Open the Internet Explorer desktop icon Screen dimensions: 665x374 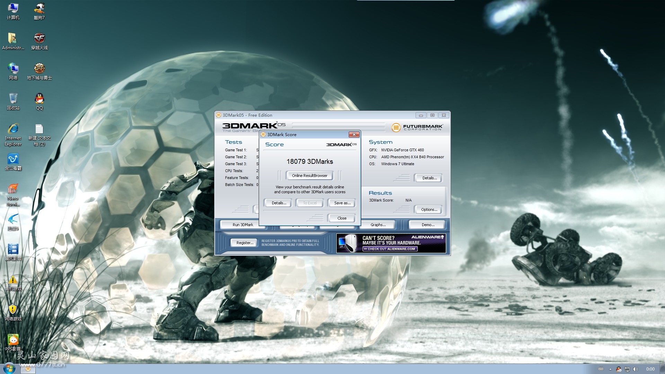(13, 135)
